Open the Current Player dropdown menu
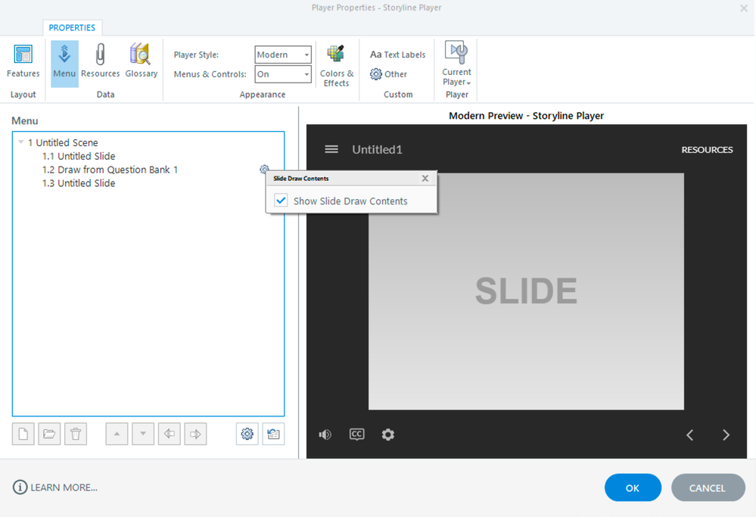Viewport: 756px width, 517px height. (456, 65)
